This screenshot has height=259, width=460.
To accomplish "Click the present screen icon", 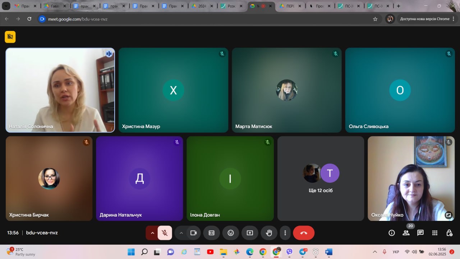I will click(250, 233).
